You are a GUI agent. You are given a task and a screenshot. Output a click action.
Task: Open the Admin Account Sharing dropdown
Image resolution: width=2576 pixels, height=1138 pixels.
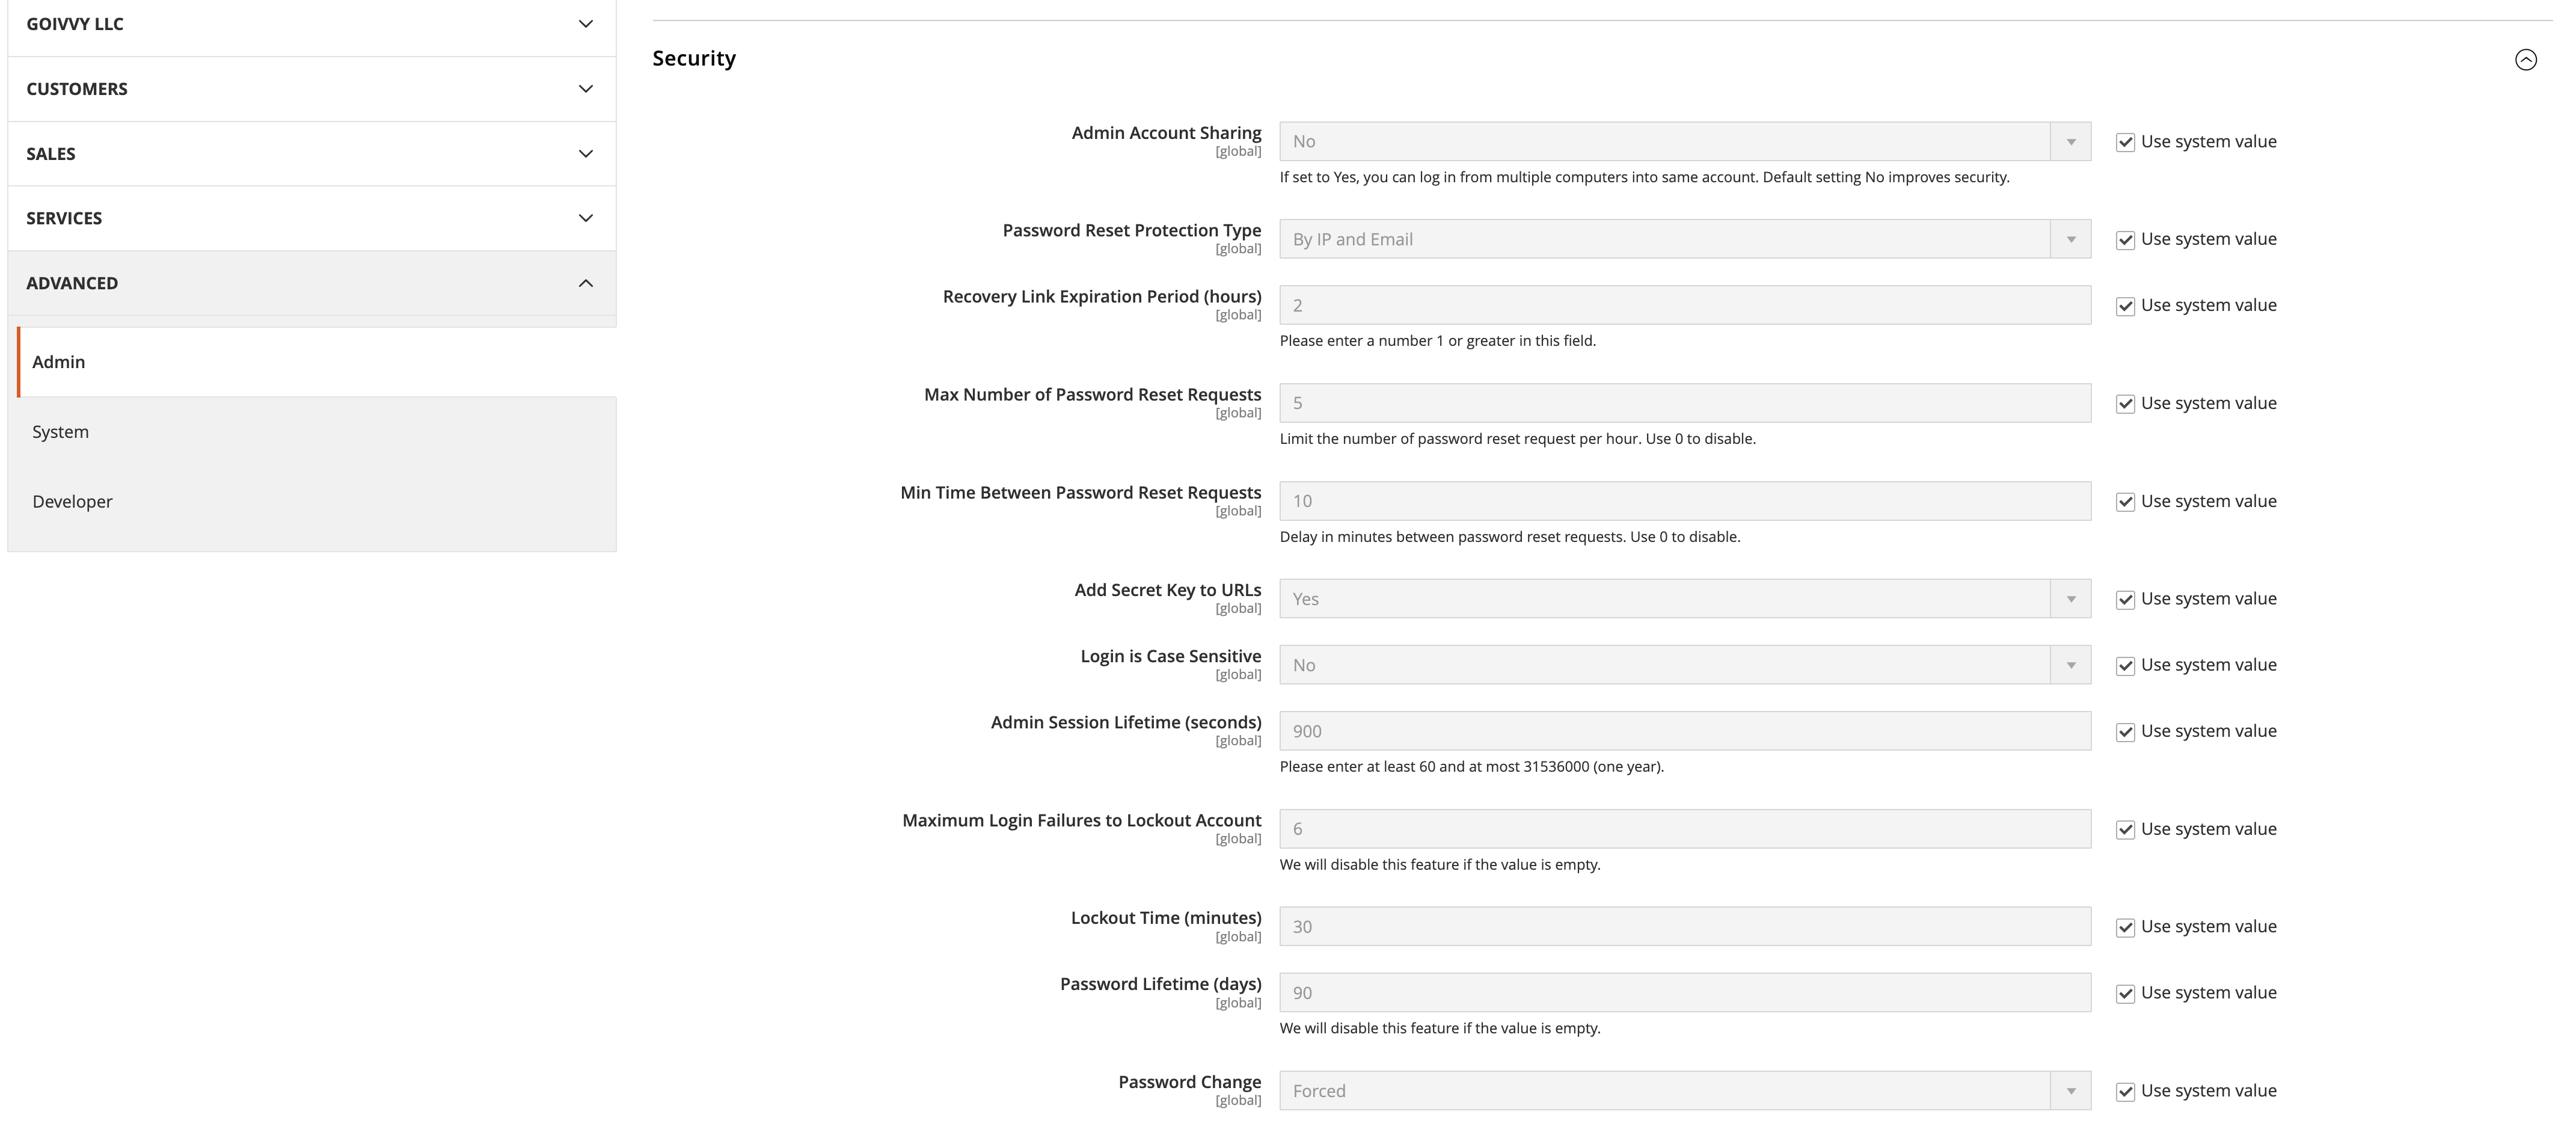click(x=1684, y=142)
